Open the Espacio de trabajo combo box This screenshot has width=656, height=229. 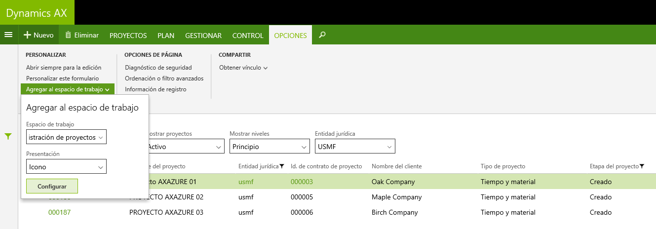coord(67,137)
